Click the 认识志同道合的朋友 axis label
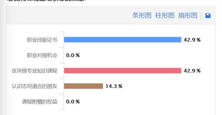The width and height of the screenshot is (222, 115). pyautogui.click(x=35, y=86)
